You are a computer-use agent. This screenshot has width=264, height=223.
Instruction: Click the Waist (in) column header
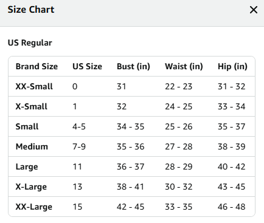point(184,66)
